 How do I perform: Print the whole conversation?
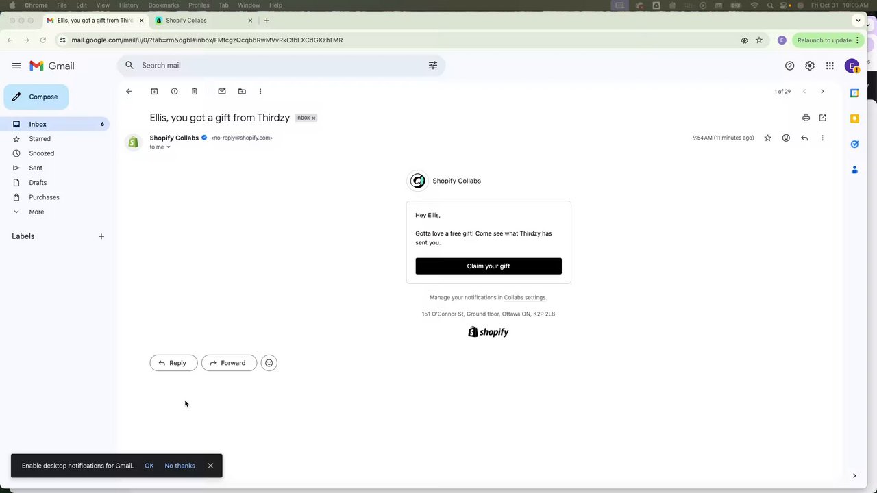[806, 118]
